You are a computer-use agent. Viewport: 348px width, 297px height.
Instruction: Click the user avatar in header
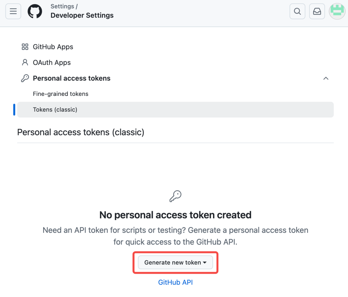(337, 11)
